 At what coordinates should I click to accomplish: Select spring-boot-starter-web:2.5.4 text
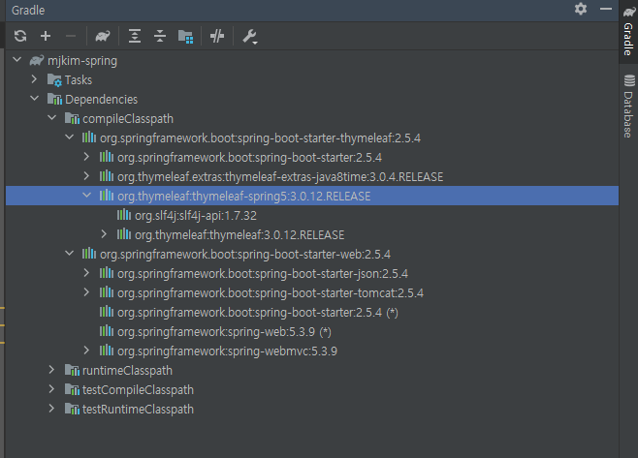pyautogui.click(x=245, y=255)
